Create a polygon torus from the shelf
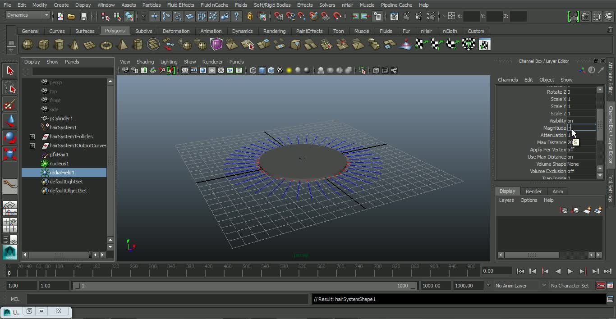 coord(106,45)
